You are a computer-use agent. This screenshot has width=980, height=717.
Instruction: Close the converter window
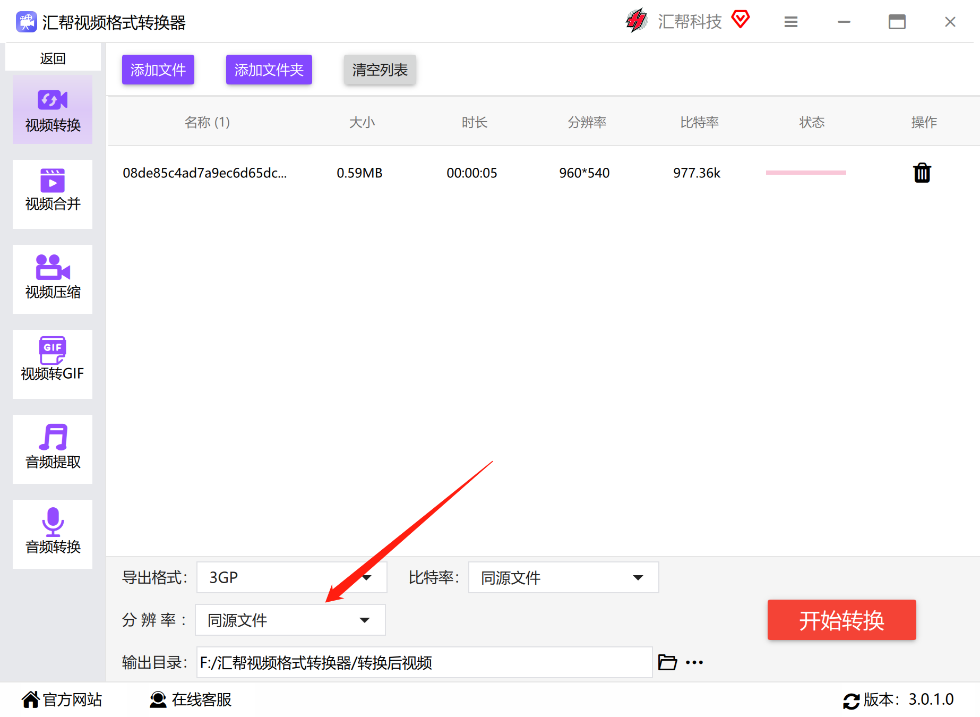[950, 22]
